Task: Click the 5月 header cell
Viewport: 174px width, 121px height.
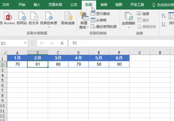Action: pos(99,58)
